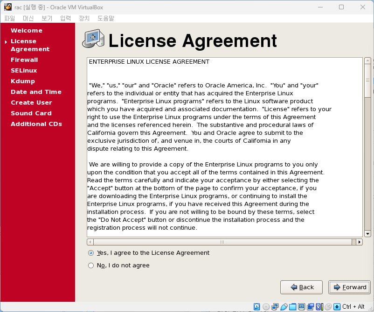The image size is (374, 312).
Task: Click the display settings status icon
Action: click(302, 306)
